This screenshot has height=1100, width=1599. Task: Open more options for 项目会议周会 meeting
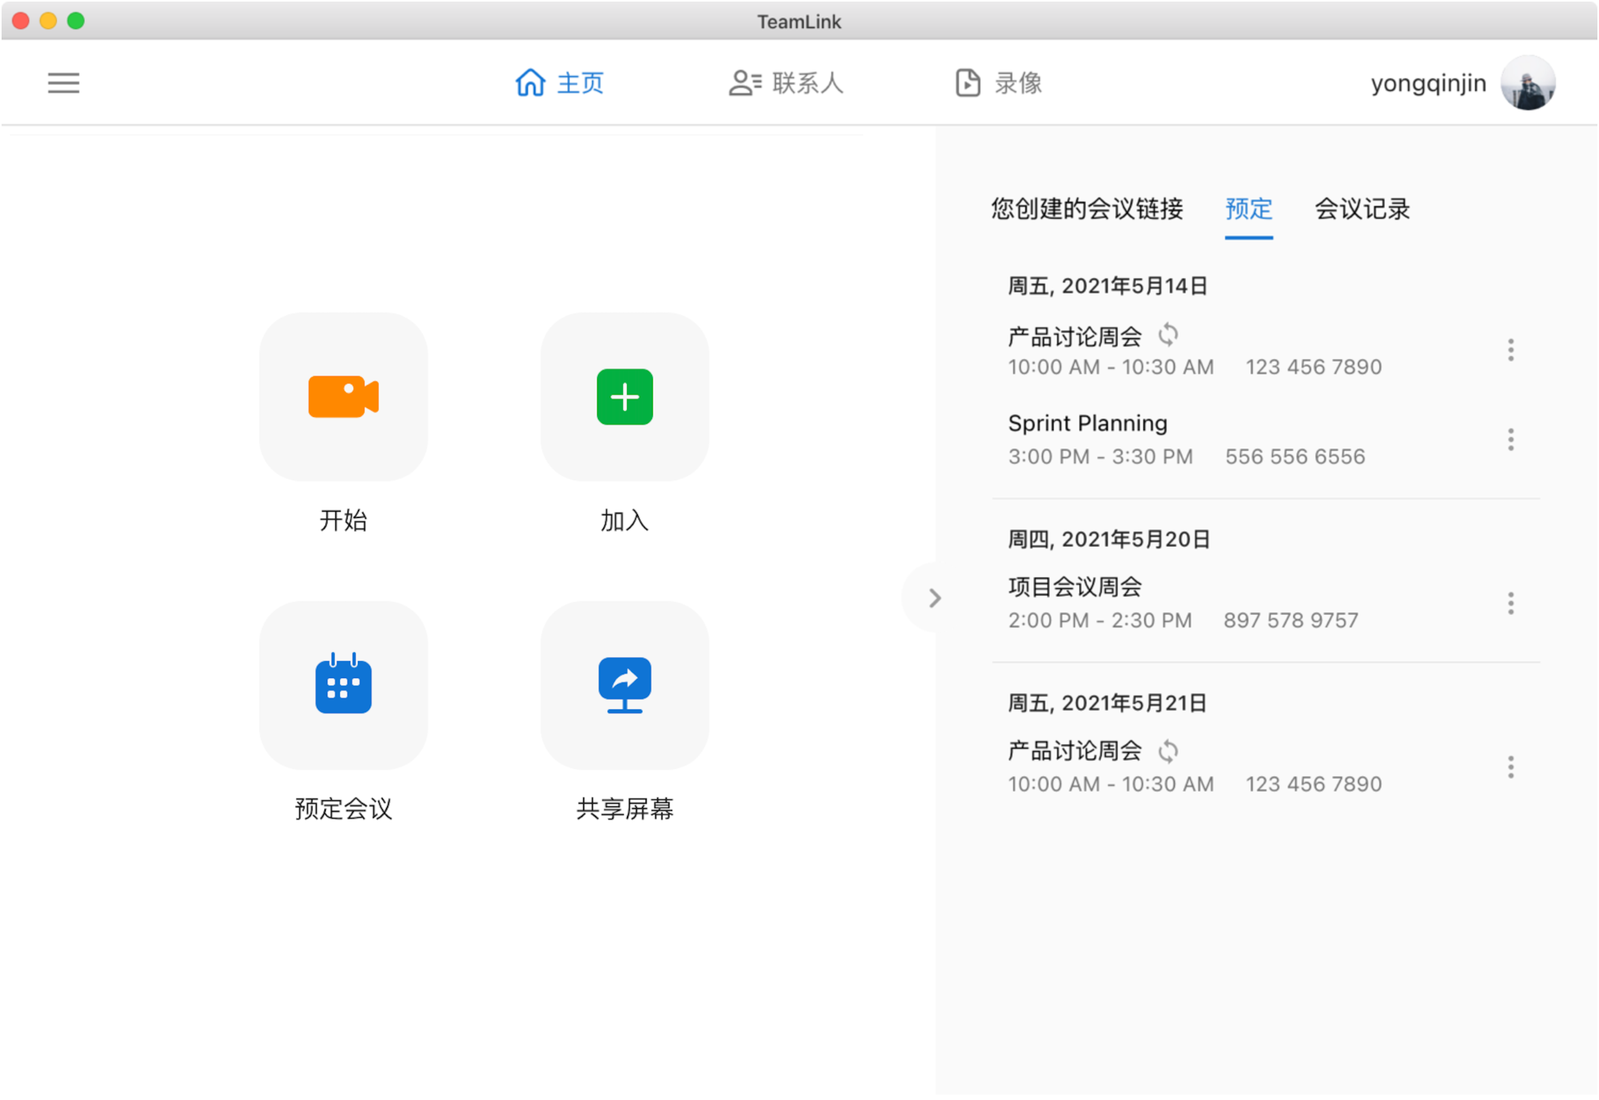[1510, 604]
